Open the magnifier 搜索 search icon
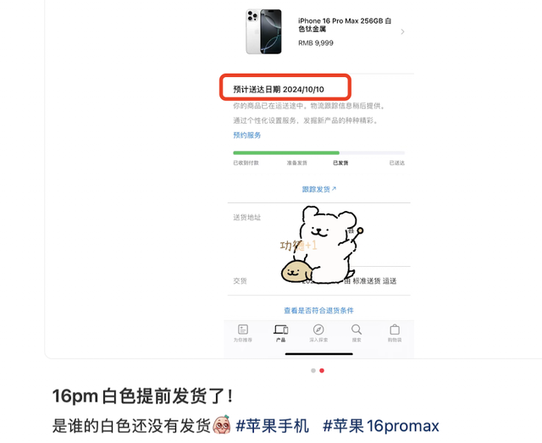Image resolution: width=542 pixels, height=443 pixels. pos(357,329)
